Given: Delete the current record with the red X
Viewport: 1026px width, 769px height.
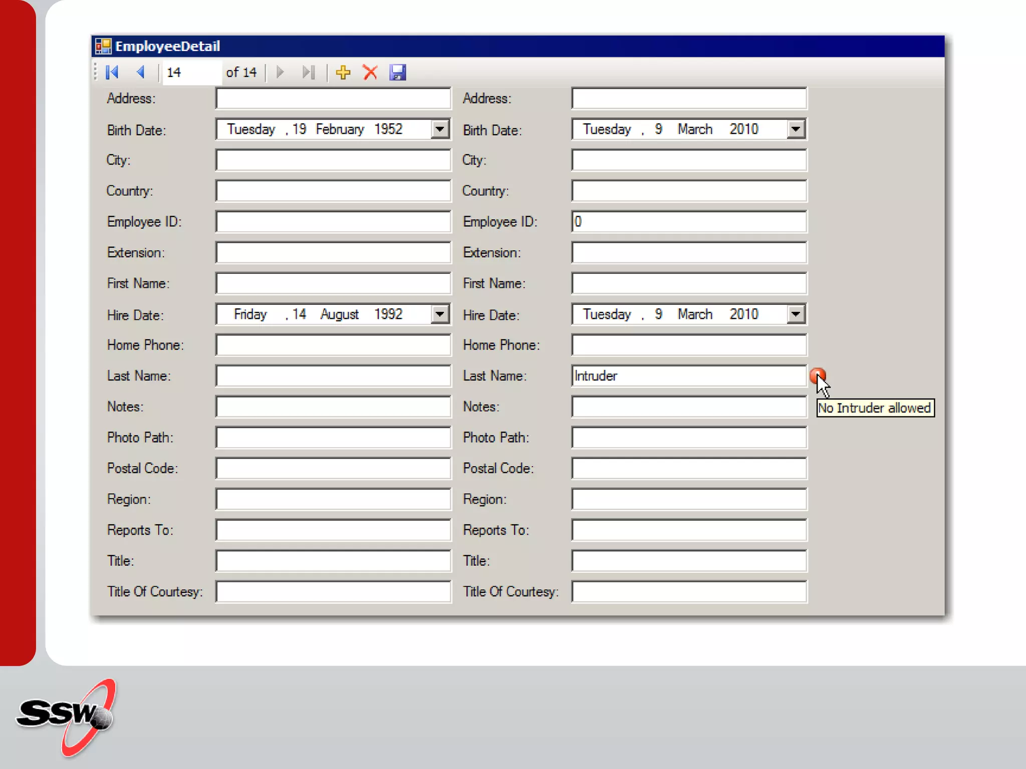Looking at the screenshot, I should (x=370, y=72).
